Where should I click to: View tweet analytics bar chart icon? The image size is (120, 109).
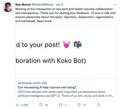point(17,105)
